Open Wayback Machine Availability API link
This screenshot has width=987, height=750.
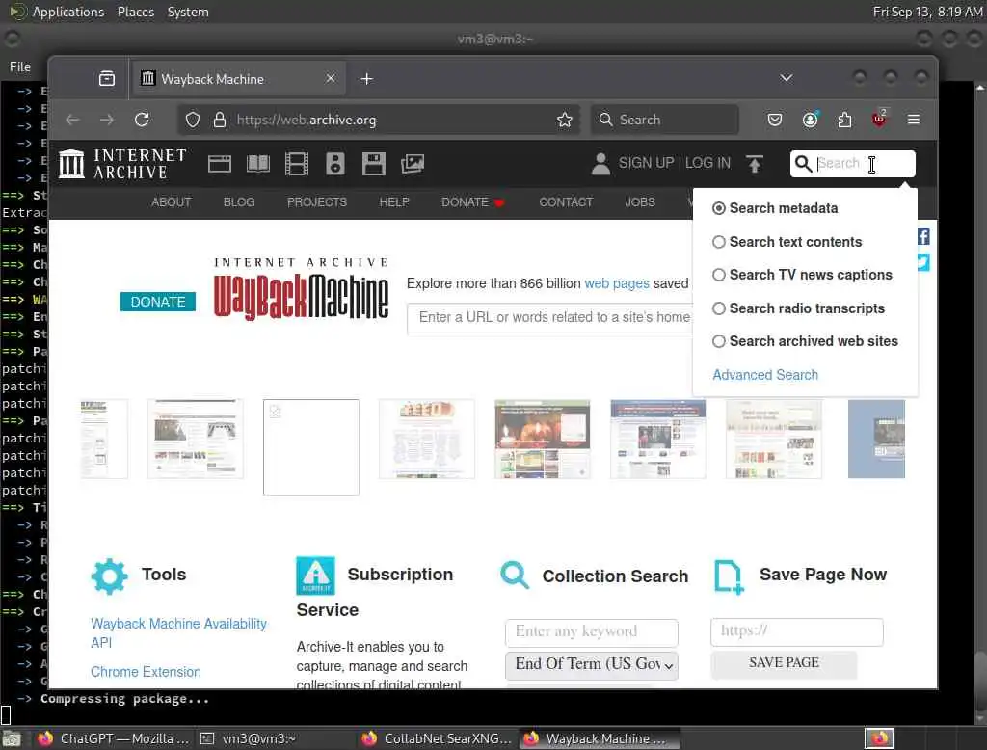[x=178, y=632]
